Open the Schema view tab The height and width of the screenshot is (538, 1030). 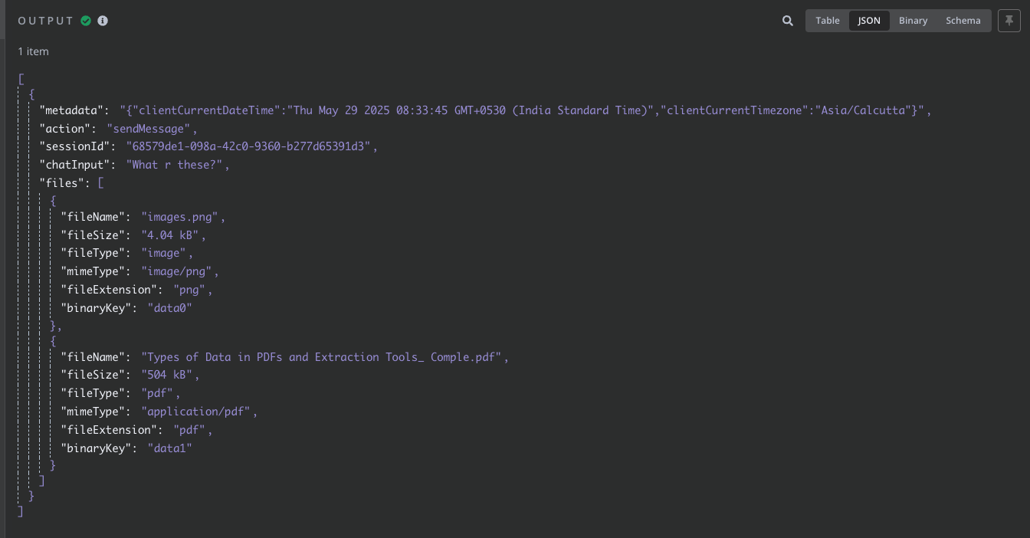[963, 21]
